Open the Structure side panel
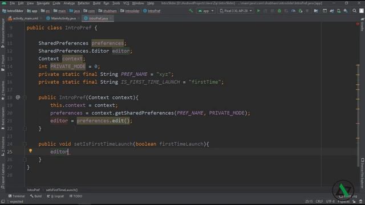 click(x=3, y=146)
